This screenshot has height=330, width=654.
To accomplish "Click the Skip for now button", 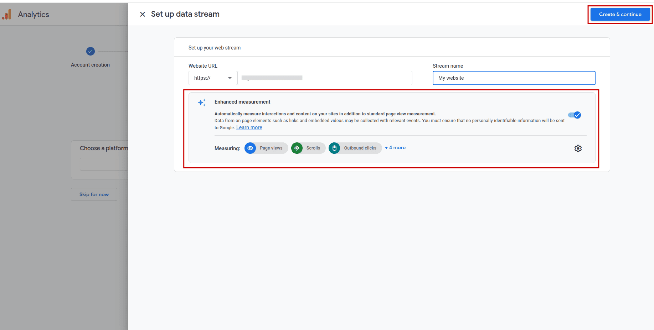I will (94, 194).
